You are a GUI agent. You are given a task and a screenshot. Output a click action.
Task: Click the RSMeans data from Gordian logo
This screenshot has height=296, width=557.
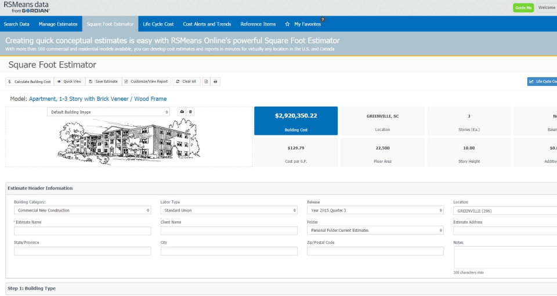coord(27,7)
